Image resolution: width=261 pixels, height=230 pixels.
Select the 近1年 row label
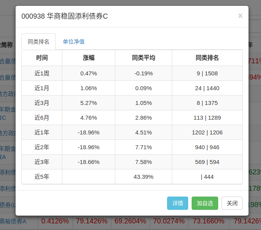pyautogui.click(x=42, y=132)
